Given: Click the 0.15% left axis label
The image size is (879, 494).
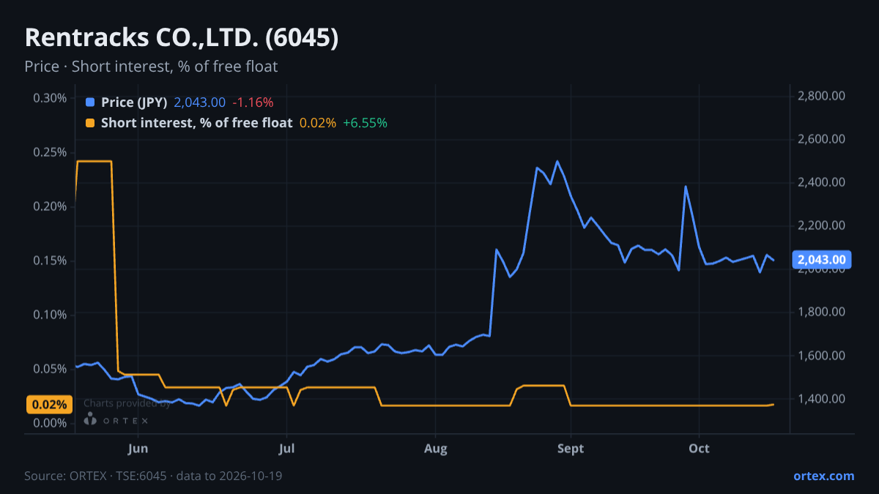Looking at the screenshot, I should pos(50,261).
